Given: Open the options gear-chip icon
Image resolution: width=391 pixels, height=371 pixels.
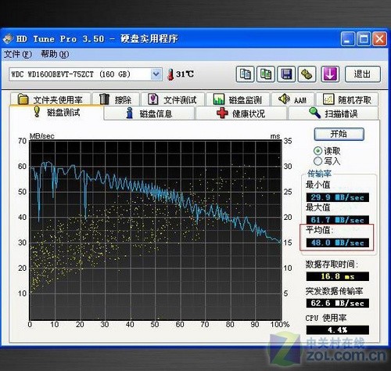Looking at the screenshot, I should (x=307, y=74).
